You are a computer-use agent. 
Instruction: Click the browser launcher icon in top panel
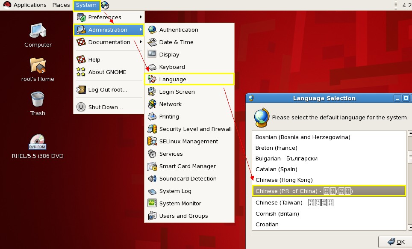(x=105, y=5)
